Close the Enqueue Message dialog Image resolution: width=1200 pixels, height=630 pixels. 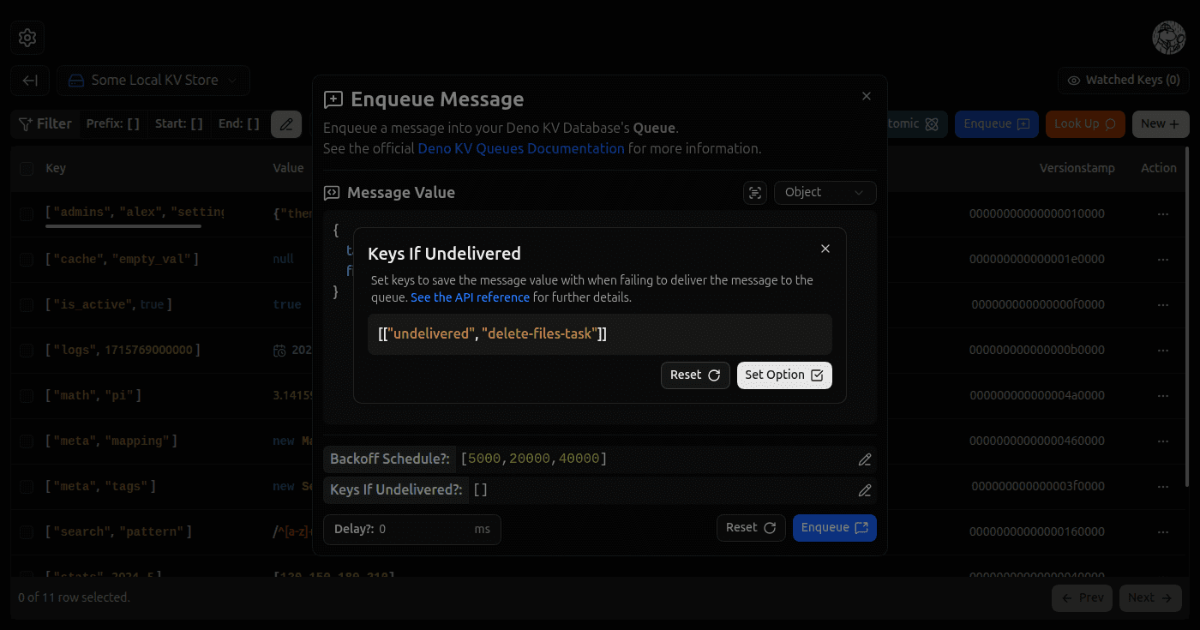pyautogui.click(x=867, y=96)
